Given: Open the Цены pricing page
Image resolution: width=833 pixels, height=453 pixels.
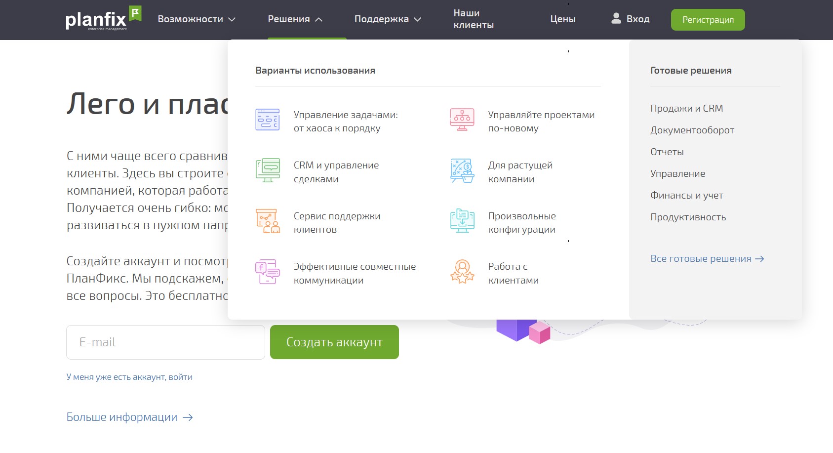Looking at the screenshot, I should tap(563, 19).
